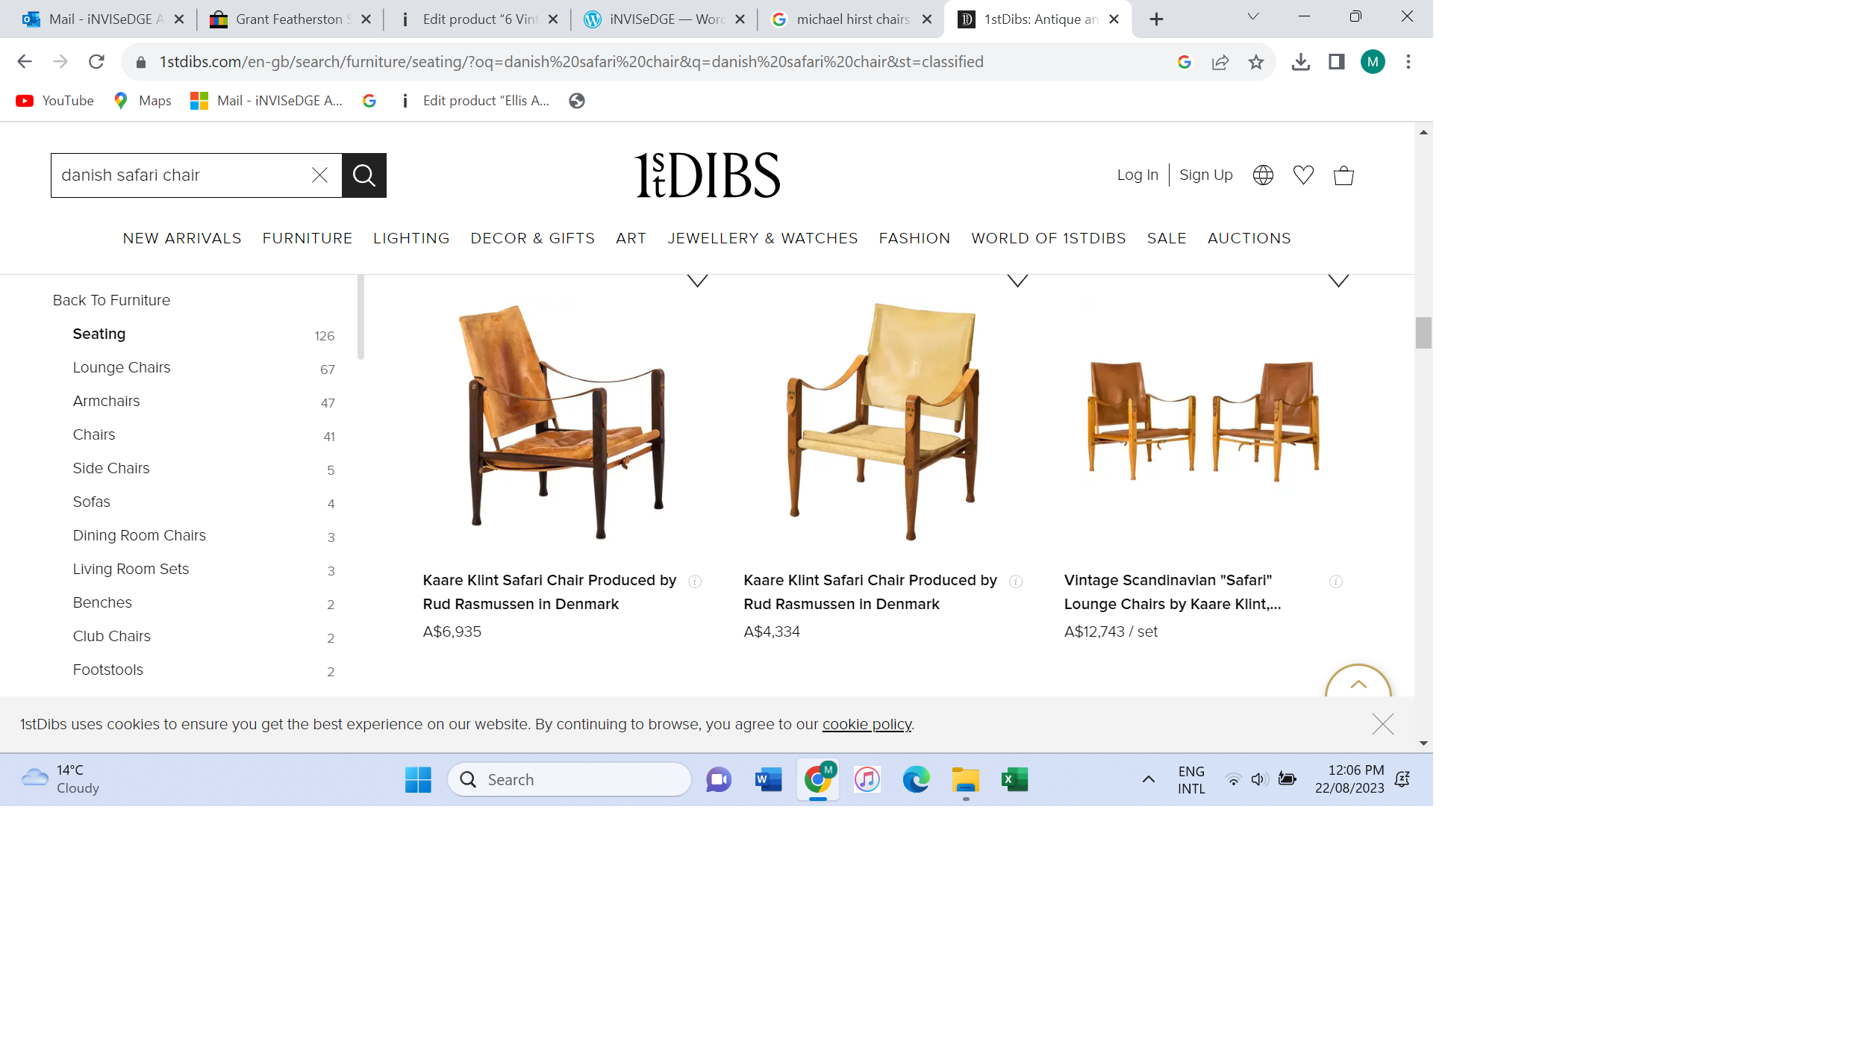Click the search magnifier button

(363, 175)
